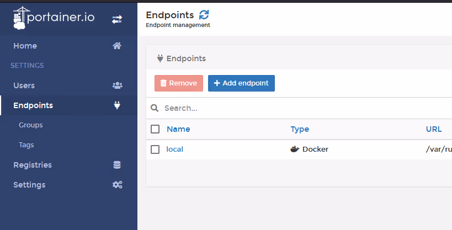Image resolution: width=452 pixels, height=230 pixels.
Task: Click the Settings gears icon
Action: [x=118, y=185]
